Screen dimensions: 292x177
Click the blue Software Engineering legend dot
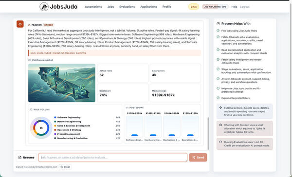coord(55,117)
